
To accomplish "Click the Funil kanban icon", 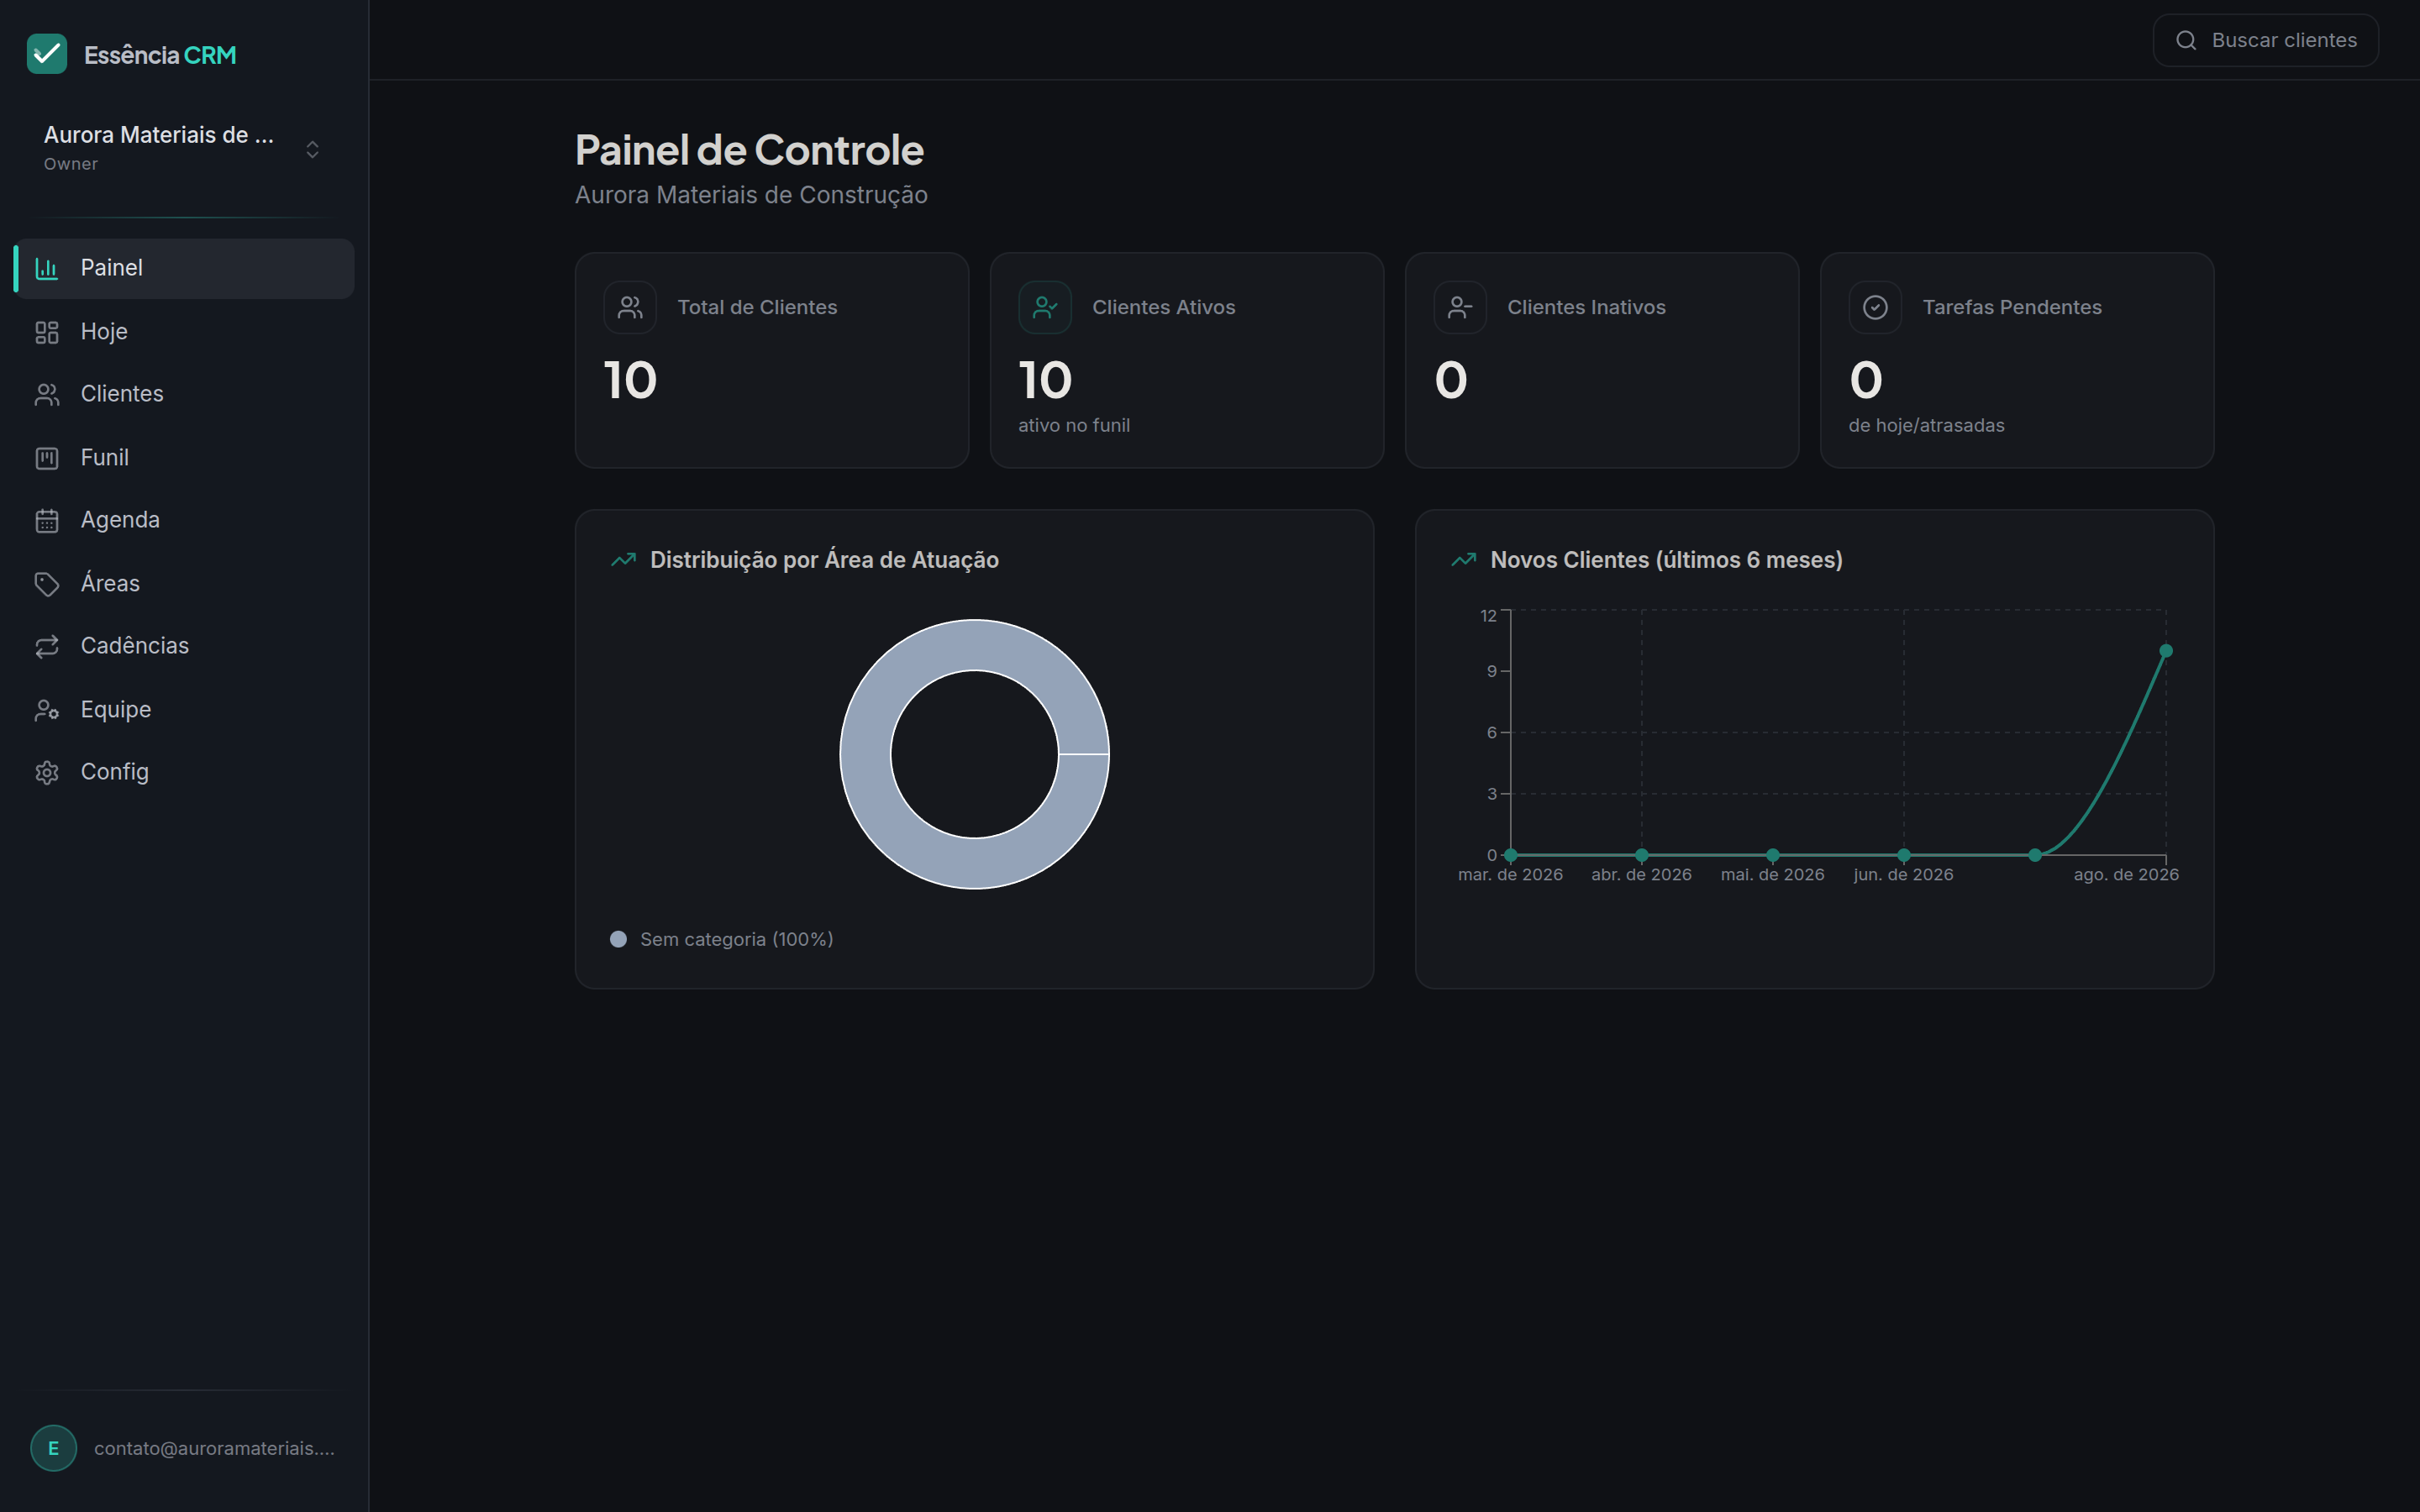I will 47,458.
